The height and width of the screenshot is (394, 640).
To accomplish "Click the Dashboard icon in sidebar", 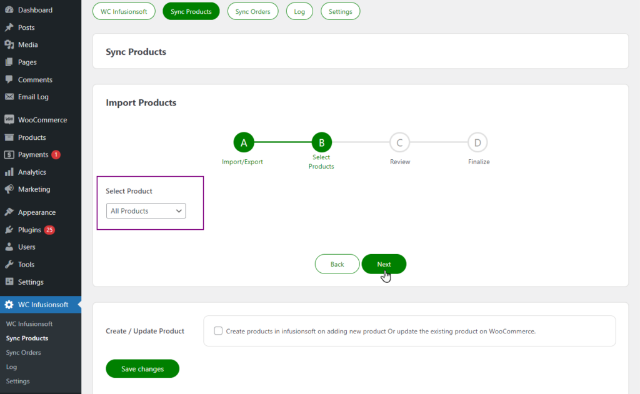I will [9, 10].
